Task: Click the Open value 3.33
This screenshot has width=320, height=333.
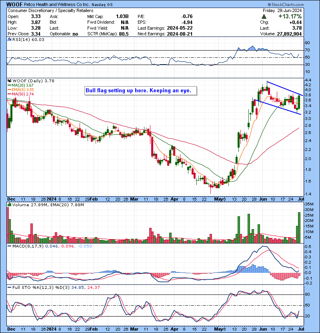Action: click(36, 16)
